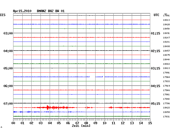
Task: Select the offset value 18057
Action: click(x=167, y=51)
